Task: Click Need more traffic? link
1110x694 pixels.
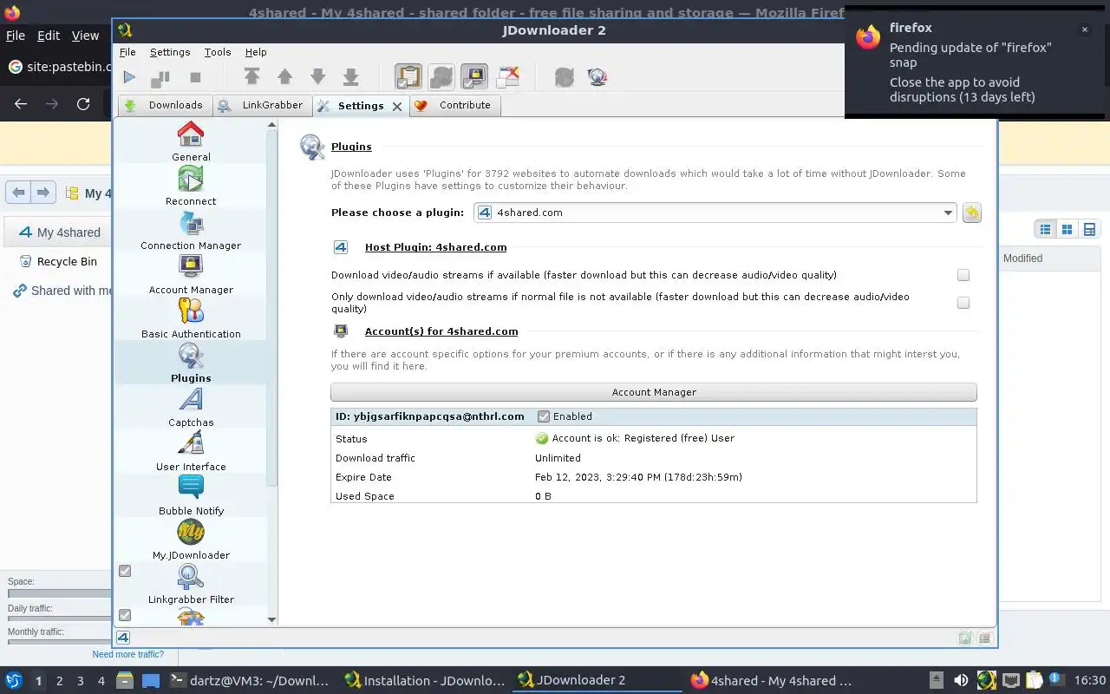Action: (128, 654)
